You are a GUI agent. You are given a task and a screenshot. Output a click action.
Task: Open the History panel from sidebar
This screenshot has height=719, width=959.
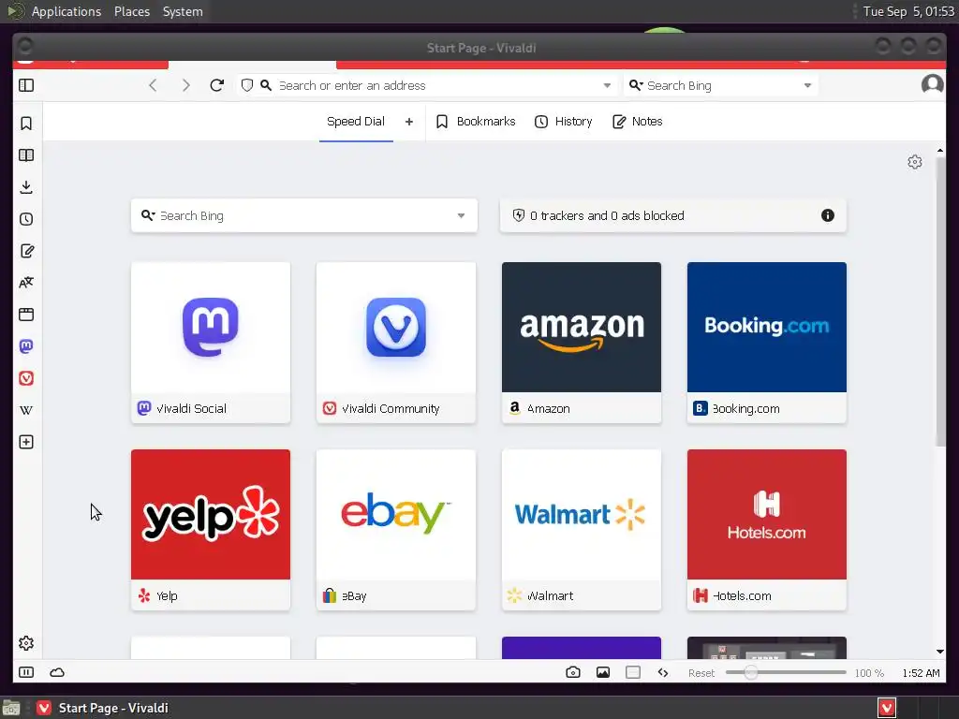click(x=26, y=219)
